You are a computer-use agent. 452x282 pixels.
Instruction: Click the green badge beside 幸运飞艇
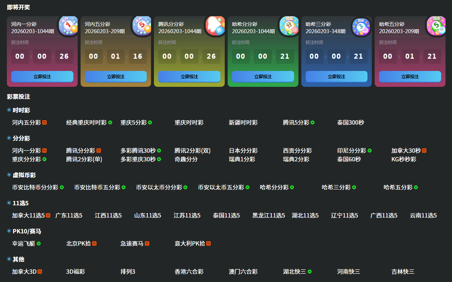click(39, 243)
